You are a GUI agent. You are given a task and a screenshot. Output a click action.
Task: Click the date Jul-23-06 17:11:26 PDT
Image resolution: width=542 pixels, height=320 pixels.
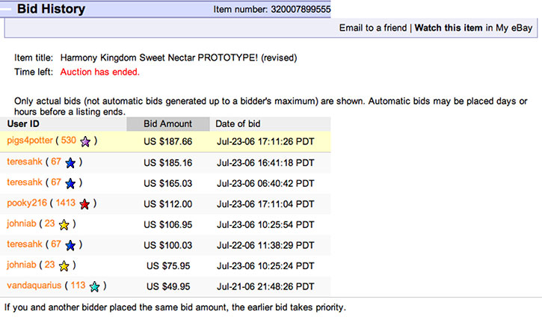click(265, 142)
